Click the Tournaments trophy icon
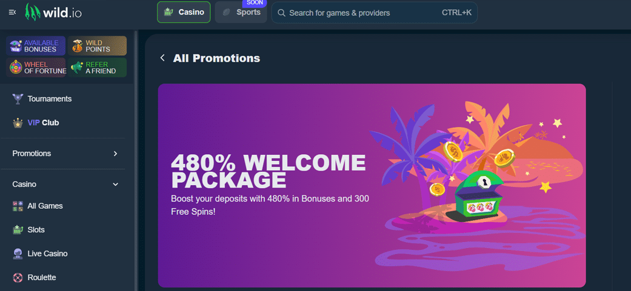The height and width of the screenshot is (291, 631). tap(18, 99)
